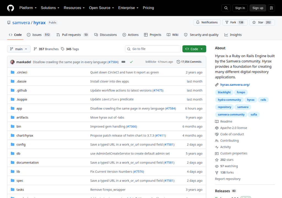Expand commit message ellipsis icon
The height and width of the screenshot is (198, 282).
[123, 62]
